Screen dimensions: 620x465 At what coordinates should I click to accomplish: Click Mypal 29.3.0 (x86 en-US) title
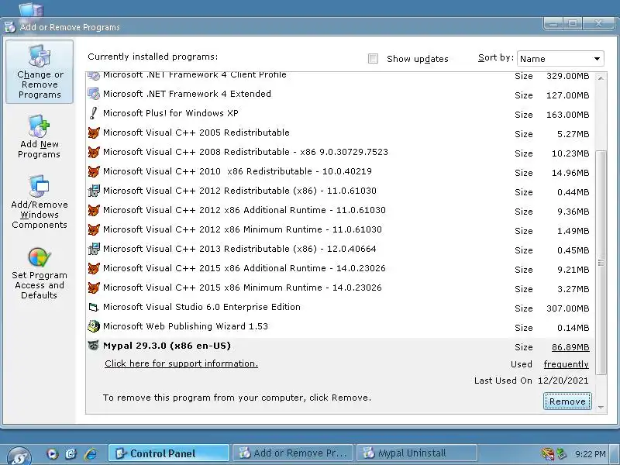[x=167, y=346]
